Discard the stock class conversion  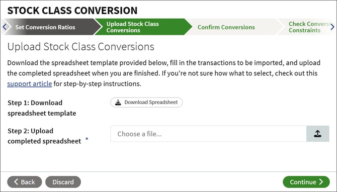click(63, 182)
